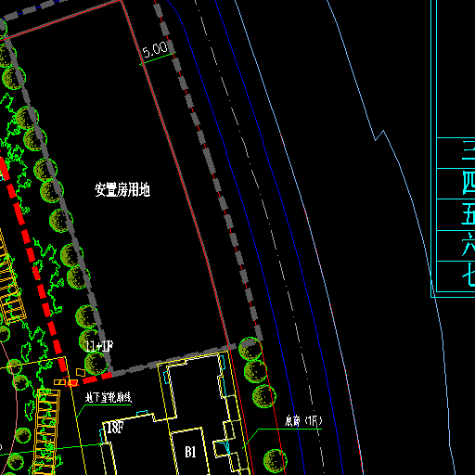Select the 地下室轮廓线 leader text
The image size is (475, 475).
109,397
